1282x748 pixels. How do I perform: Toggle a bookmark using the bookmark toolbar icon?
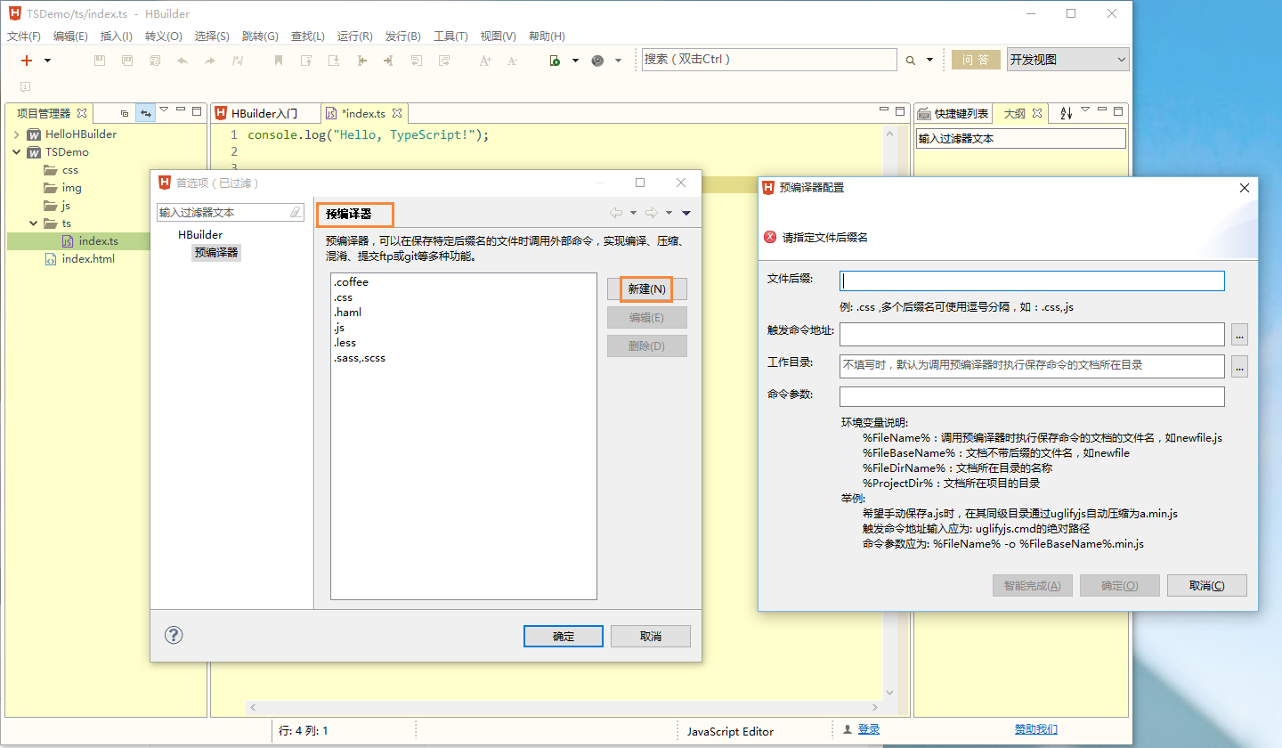pyautogui.click(x=278, y=60)
